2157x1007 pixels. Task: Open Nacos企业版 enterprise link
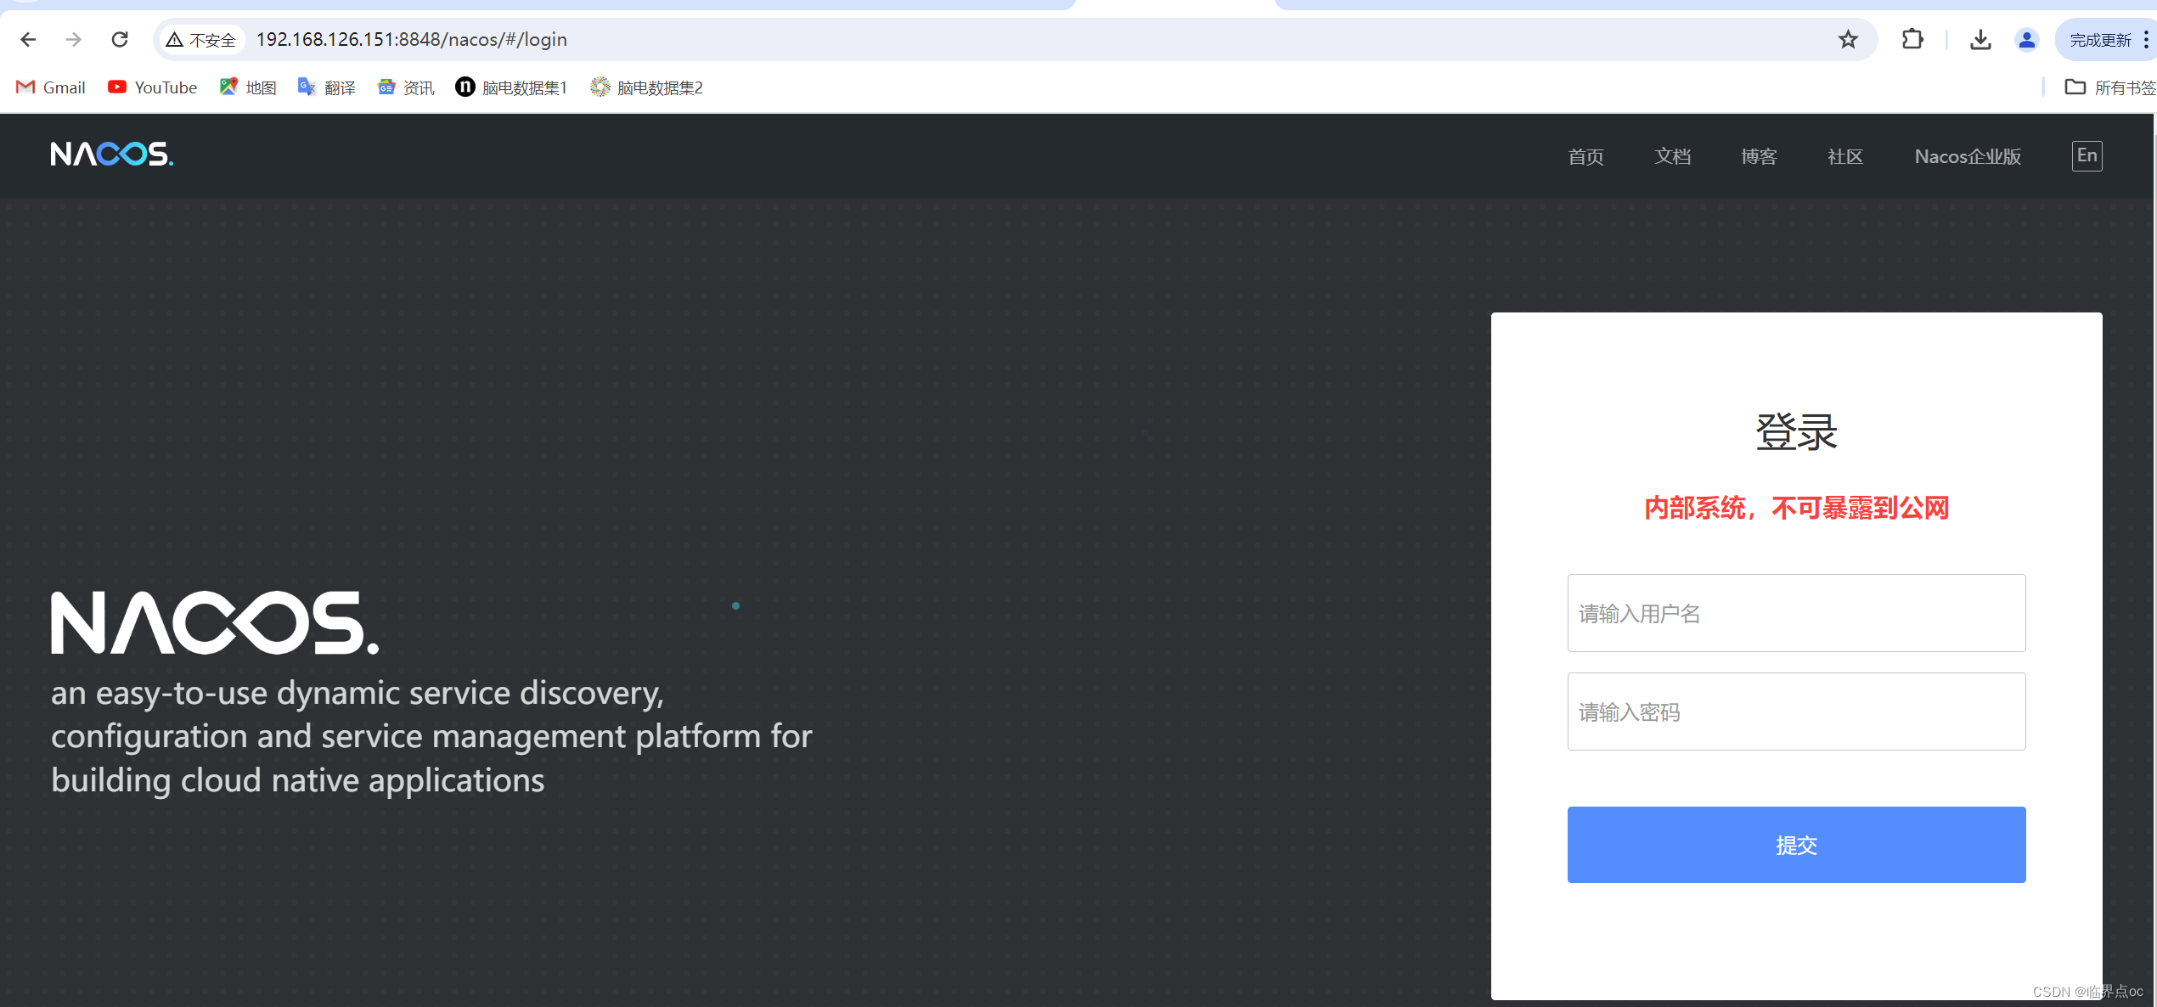[x=1968, y=156]
